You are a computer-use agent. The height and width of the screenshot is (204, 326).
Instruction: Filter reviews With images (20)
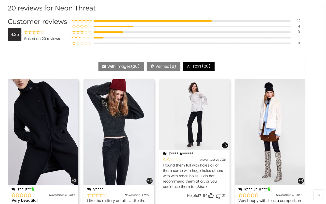pyautogui.click(x=121, y=66)
